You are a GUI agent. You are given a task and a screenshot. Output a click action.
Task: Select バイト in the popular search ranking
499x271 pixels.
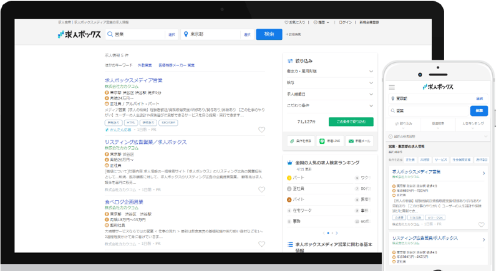(298, 199)
